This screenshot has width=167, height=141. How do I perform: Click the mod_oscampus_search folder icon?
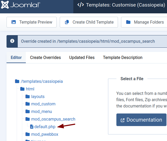[27, 119]
